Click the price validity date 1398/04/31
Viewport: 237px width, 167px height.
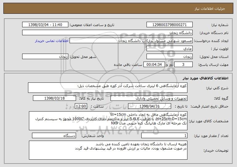click(x=150, y=106)
